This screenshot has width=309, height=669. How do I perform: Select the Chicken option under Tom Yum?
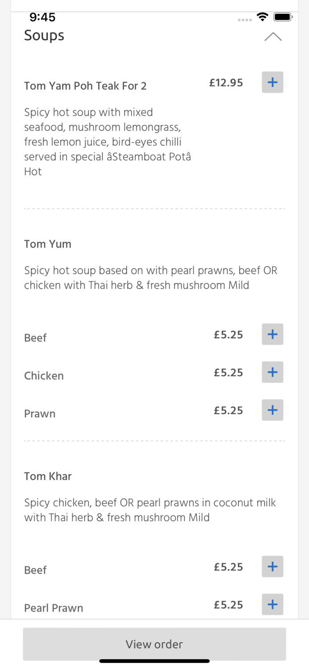click(x=44, y=376)
